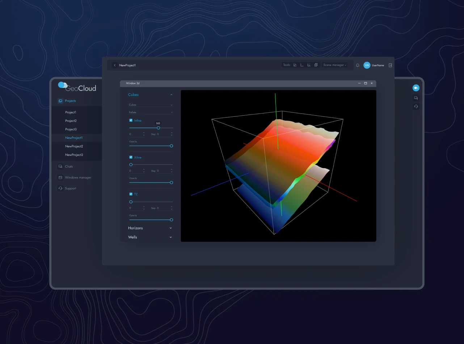Screen dimensions: 464x344
Task: Click the Chats speech-bubble icon in sidebar
Action: coord(60,167)
